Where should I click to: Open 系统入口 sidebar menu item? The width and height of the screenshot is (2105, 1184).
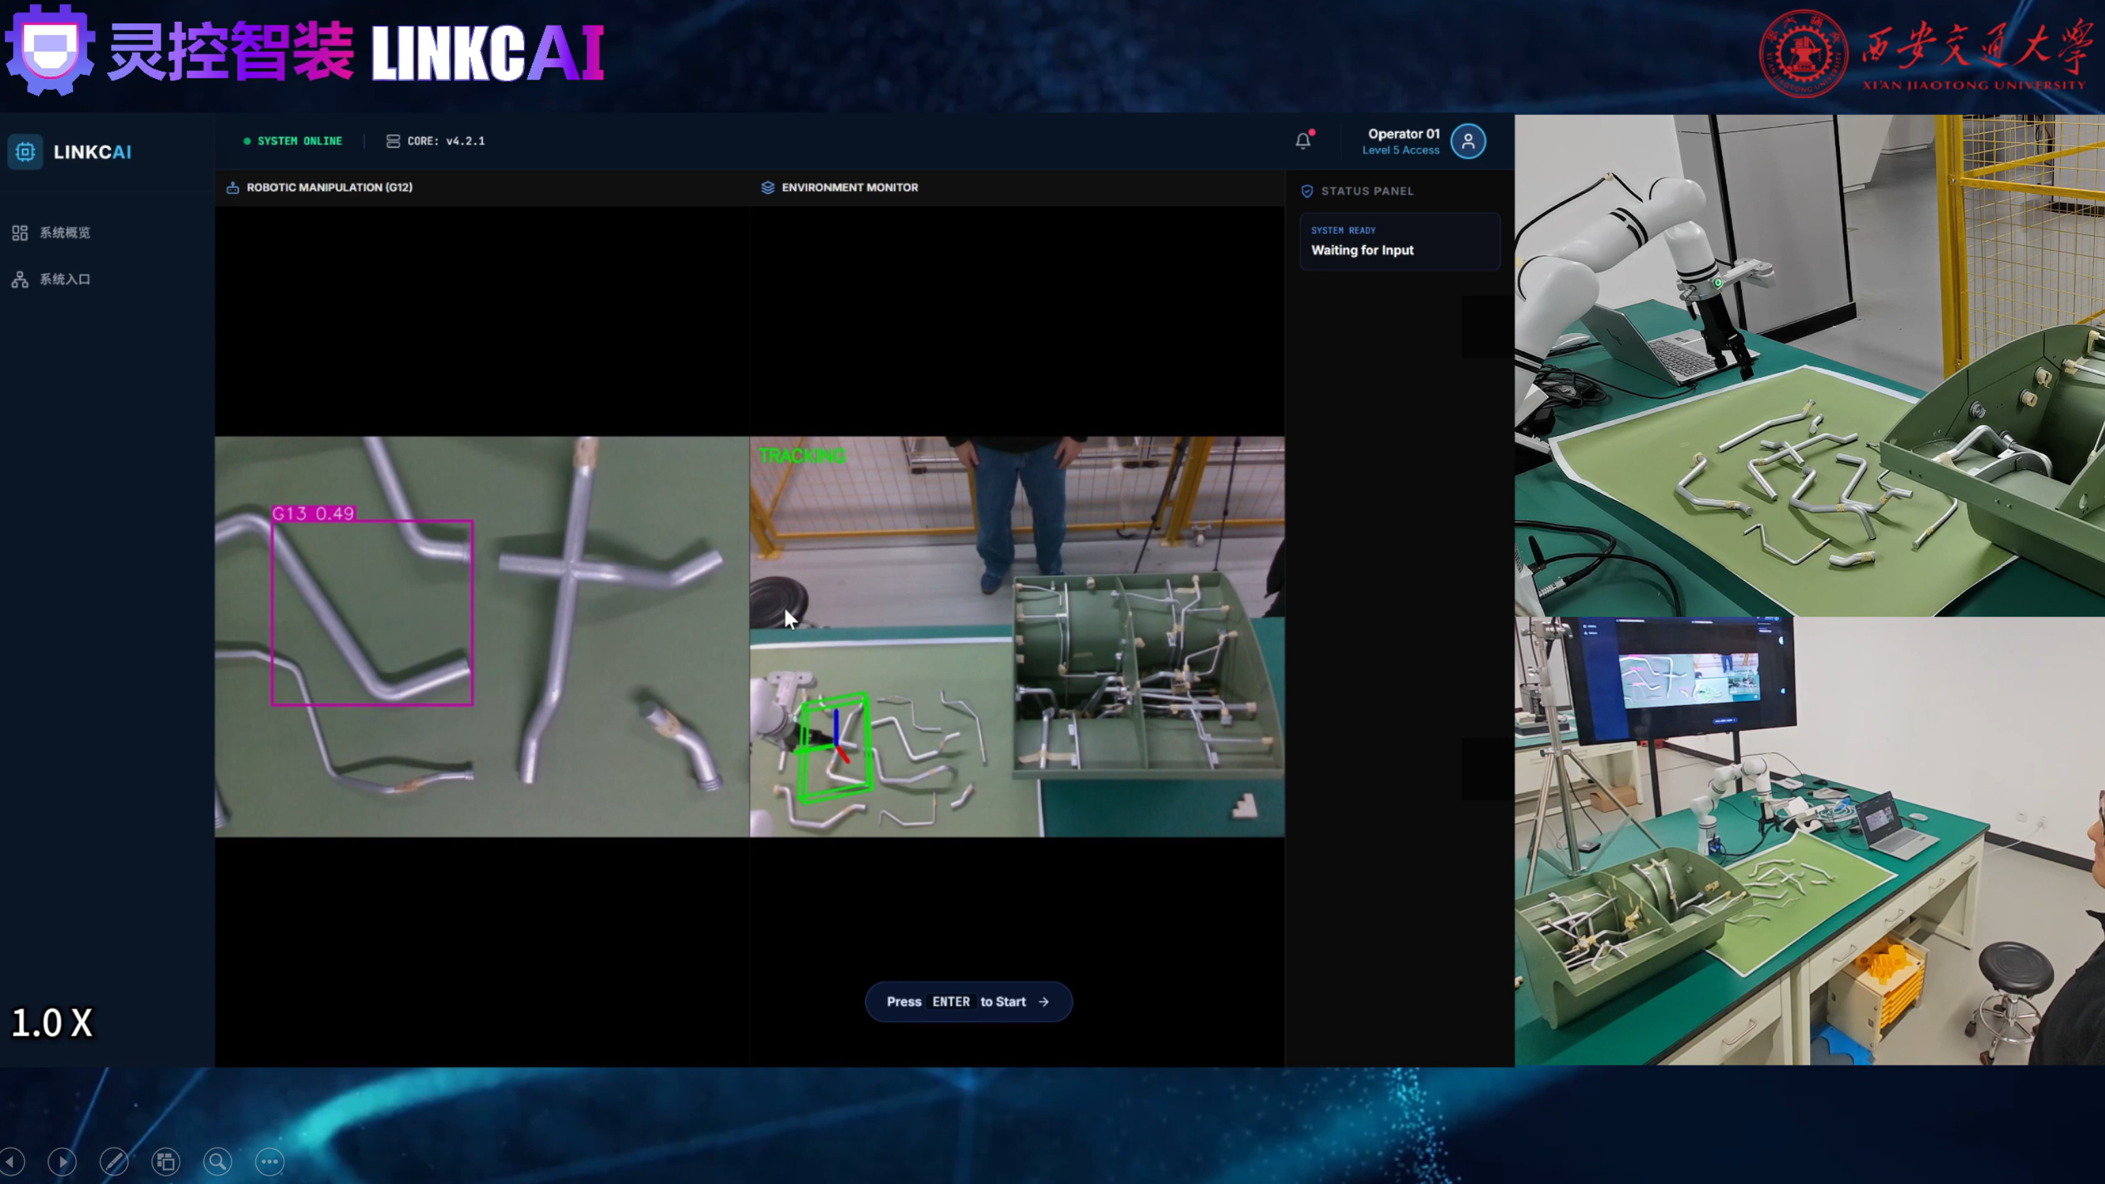52,279
